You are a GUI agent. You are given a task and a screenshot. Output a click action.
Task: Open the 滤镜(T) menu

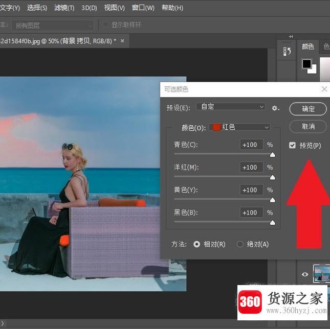(x=64, y=8)
